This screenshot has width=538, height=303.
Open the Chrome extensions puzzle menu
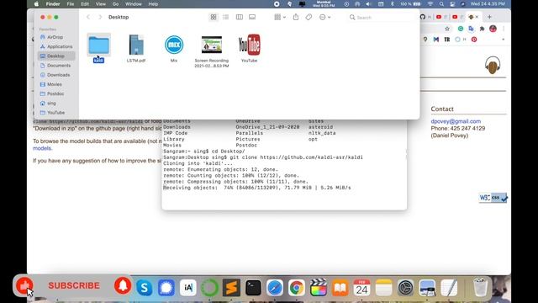(x=482, y=29)
